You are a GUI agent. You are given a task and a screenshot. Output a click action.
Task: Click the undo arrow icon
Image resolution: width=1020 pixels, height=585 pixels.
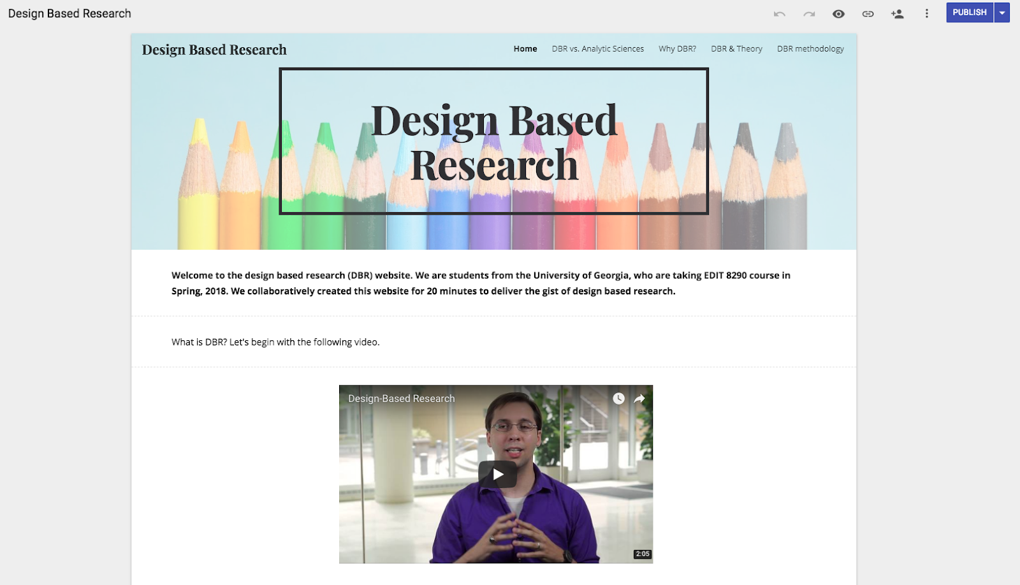(779, 13)
